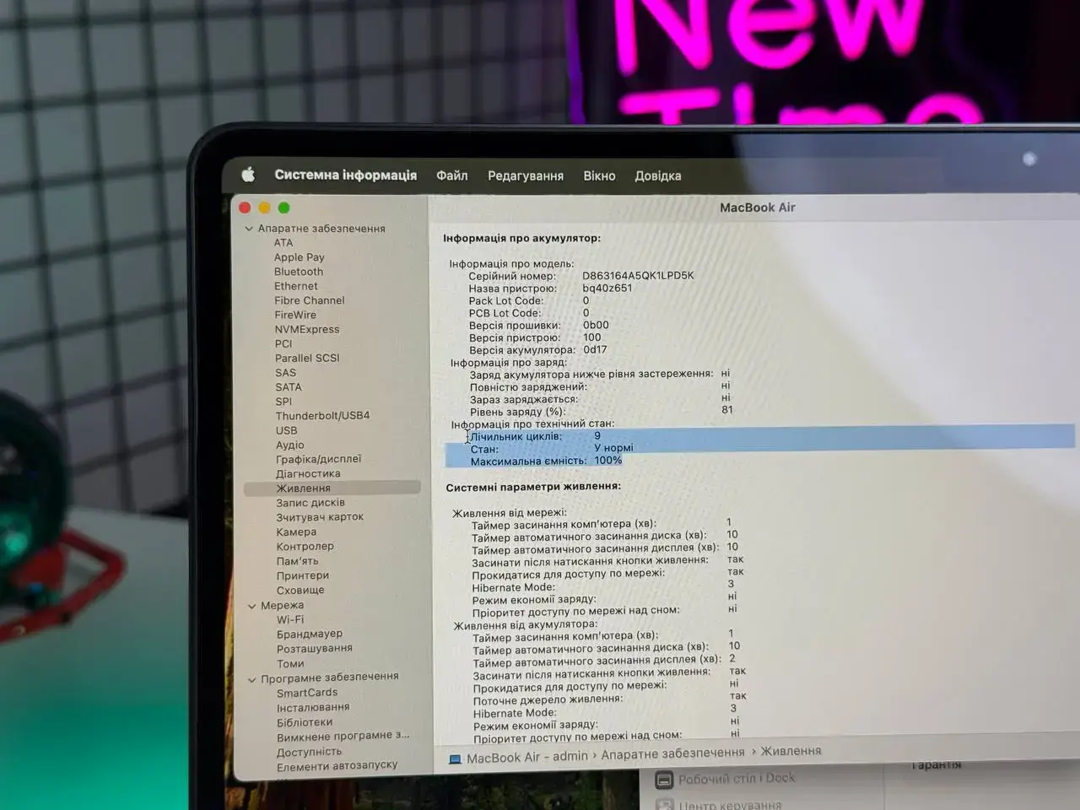Select FireWire in the sidebar
The width and height of the screenshot is (1080, 810).
pyautogui.click(x=295, y=315)
